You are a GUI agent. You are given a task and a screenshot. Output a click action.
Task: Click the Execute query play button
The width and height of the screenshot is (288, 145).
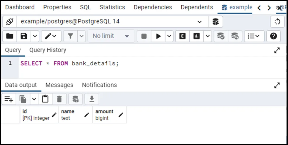159,36
